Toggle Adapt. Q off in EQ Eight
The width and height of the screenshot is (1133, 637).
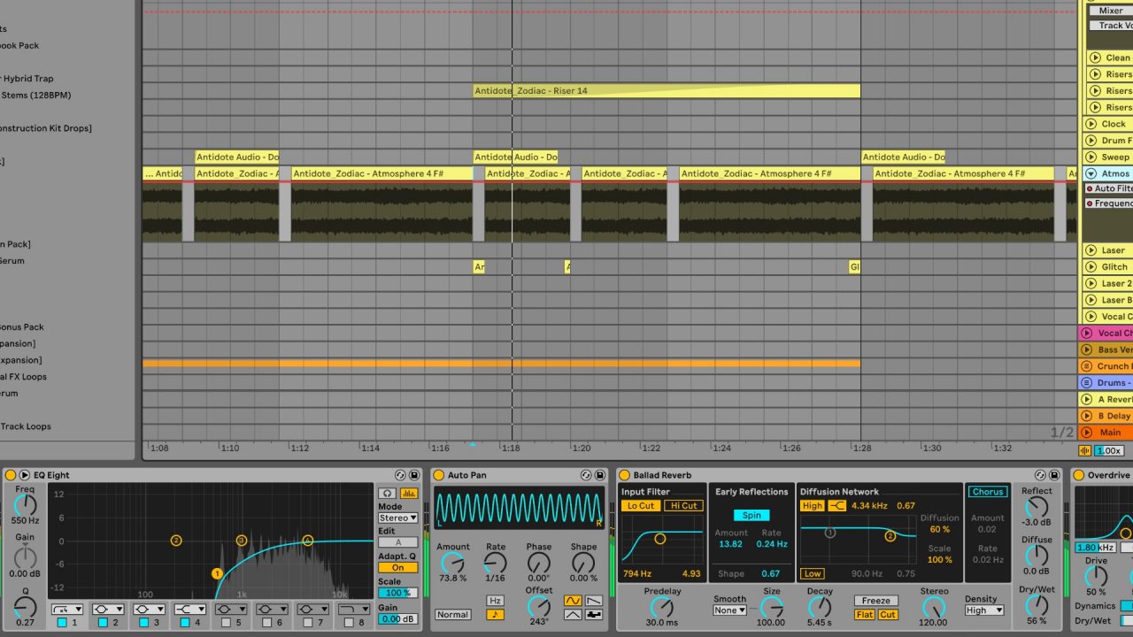(x=398, y=567)
